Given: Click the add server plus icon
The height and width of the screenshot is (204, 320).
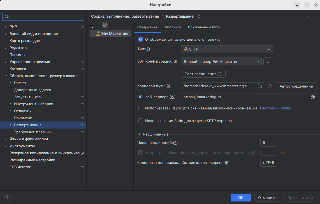Looking at the screenshot, I should [x=90, y=25].
